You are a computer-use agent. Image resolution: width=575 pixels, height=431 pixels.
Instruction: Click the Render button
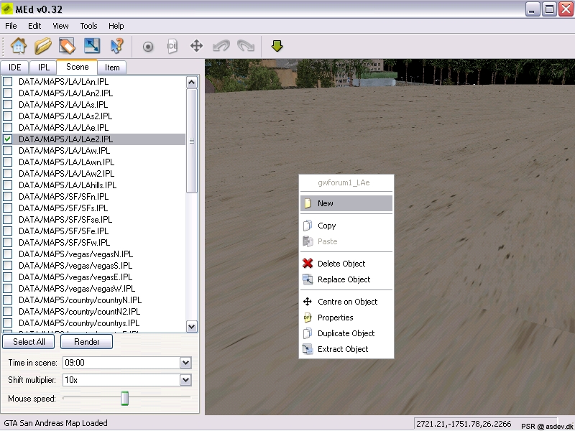pyautogui.click(x=86, y=342)
